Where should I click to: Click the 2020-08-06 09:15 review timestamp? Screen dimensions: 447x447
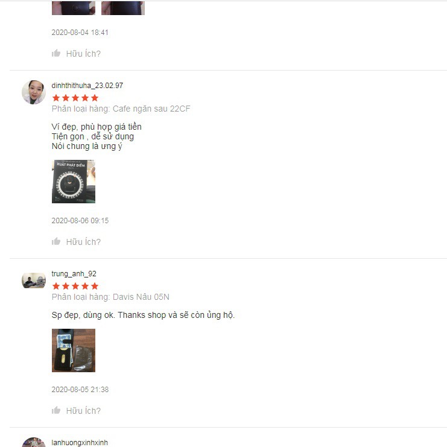click(x=80, y=221)
